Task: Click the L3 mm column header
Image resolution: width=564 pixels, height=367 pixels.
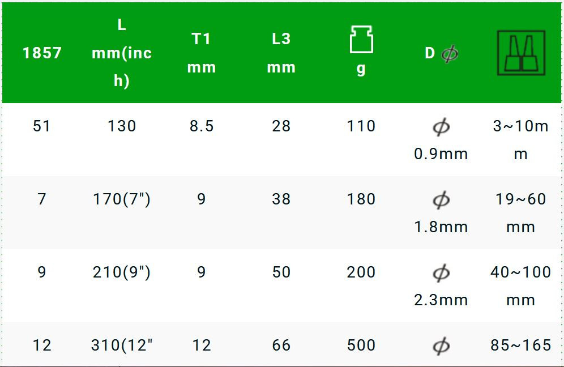Action: click(x=281, y=53)
